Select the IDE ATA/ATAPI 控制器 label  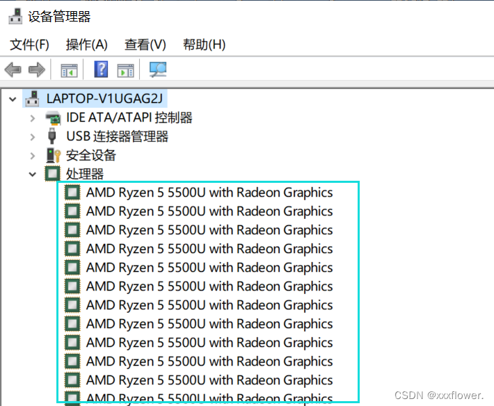pyautogui.click(x=129, y=117)
